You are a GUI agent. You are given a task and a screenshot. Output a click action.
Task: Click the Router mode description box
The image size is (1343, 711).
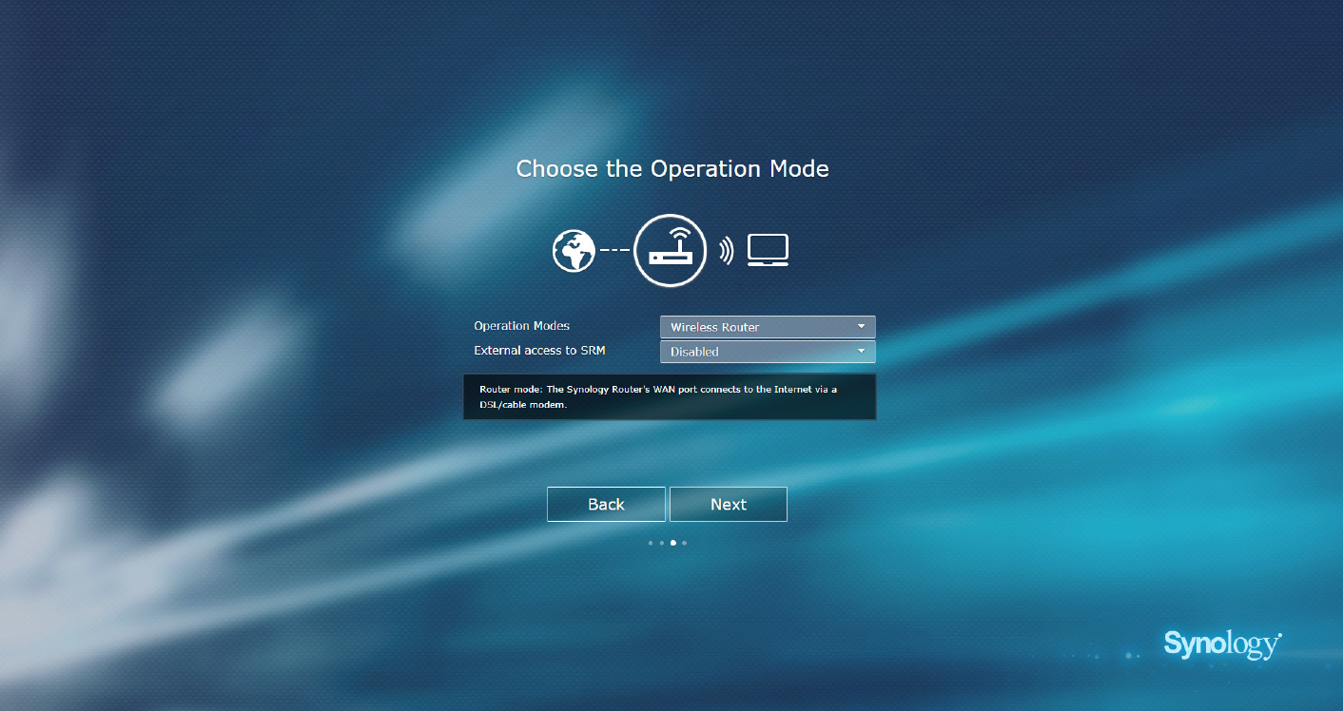pyautogui.click(x=670, y=396)
